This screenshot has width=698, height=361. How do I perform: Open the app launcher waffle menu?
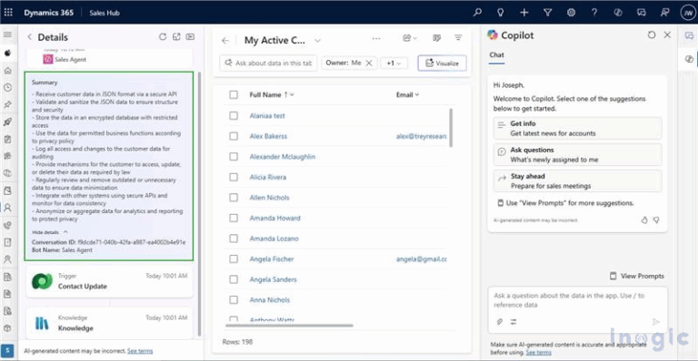coord(8,13)
